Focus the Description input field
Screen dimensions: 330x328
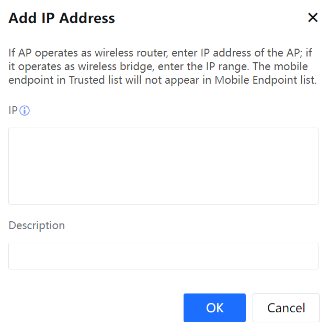tap(163, 256)
